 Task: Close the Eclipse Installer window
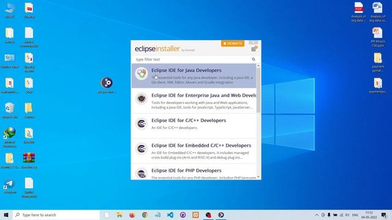click(x=253, y=42)
